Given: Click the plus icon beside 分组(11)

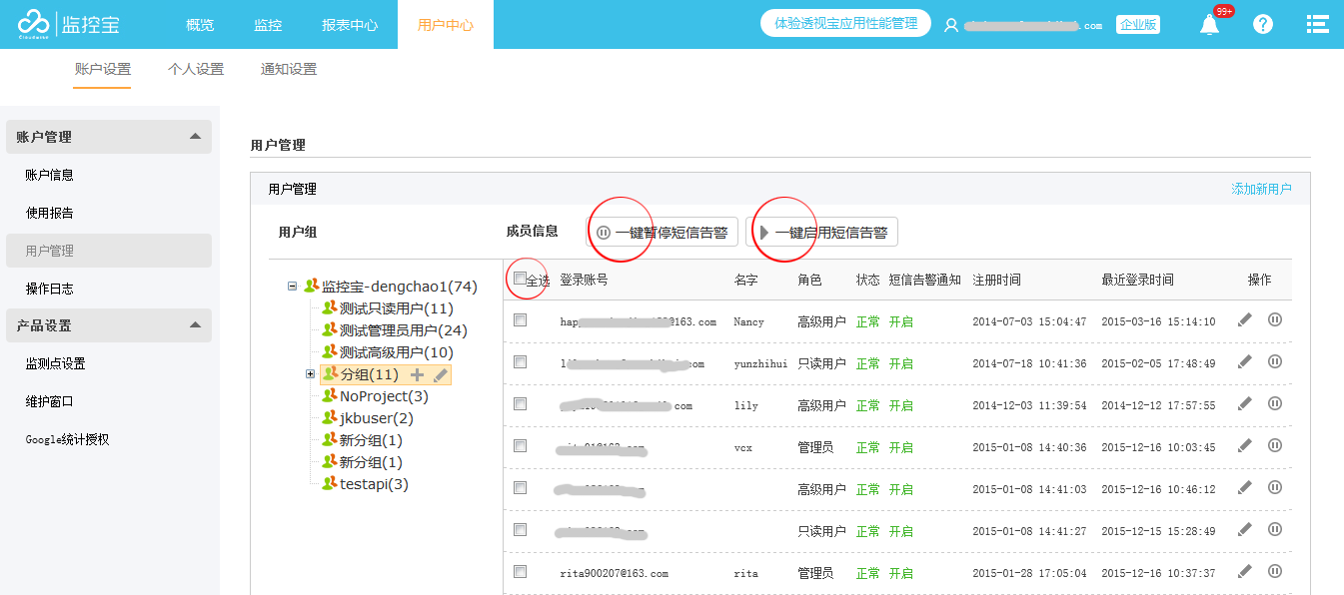Looking at the screenshot, I should tap(417, 374).
